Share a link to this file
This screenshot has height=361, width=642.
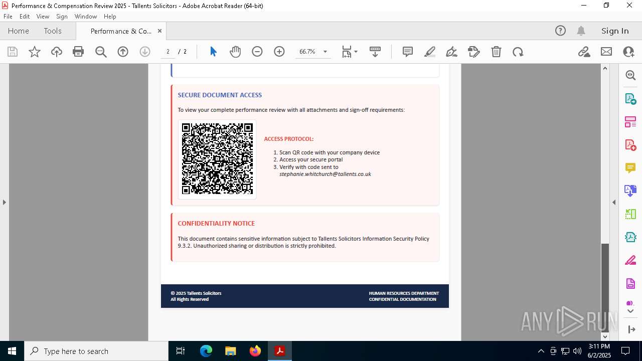[x=584, y=52]
